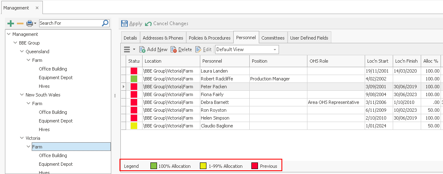Select Equipment Depot under New South Wales
443x174 pixels.
(56, 121)
